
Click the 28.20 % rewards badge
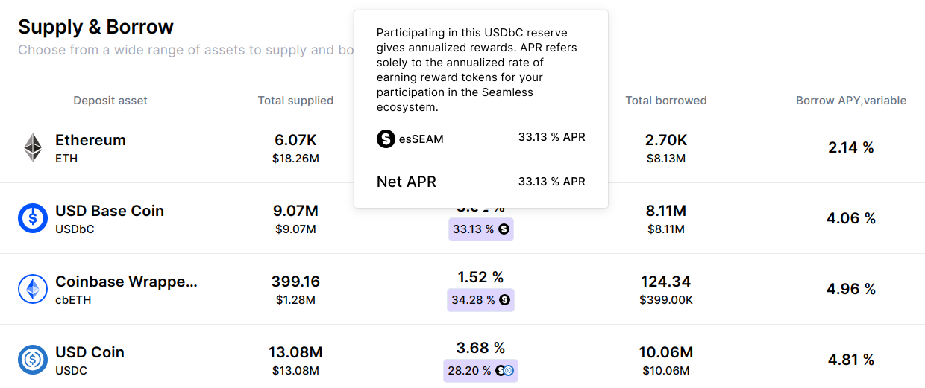[480, 371]
